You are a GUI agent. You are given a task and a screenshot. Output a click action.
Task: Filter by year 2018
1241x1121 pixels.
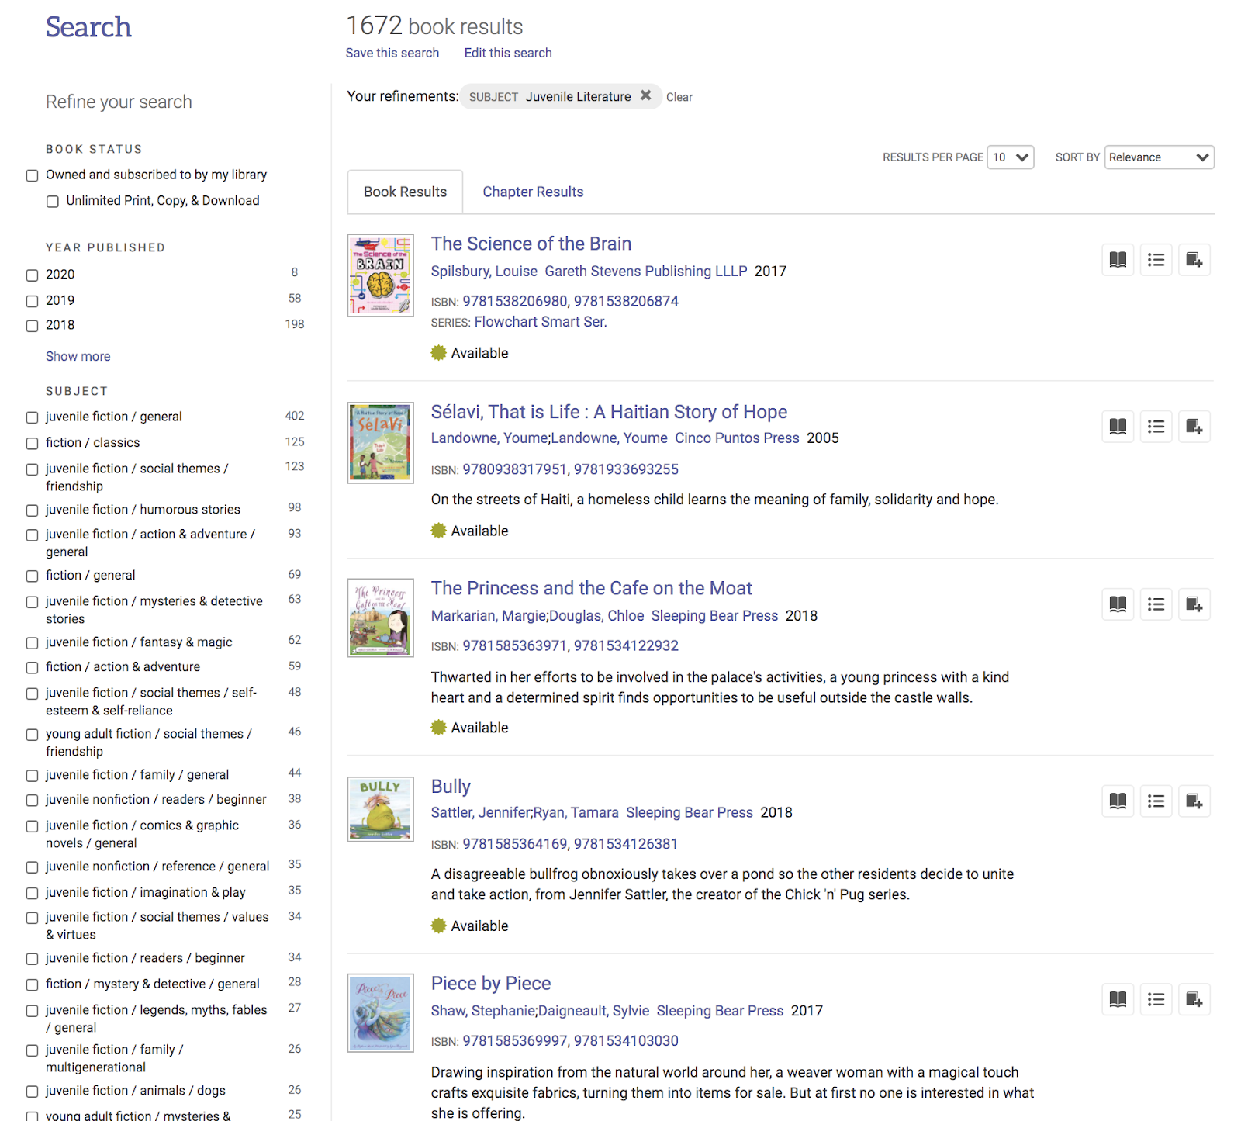tap(33, 326)
